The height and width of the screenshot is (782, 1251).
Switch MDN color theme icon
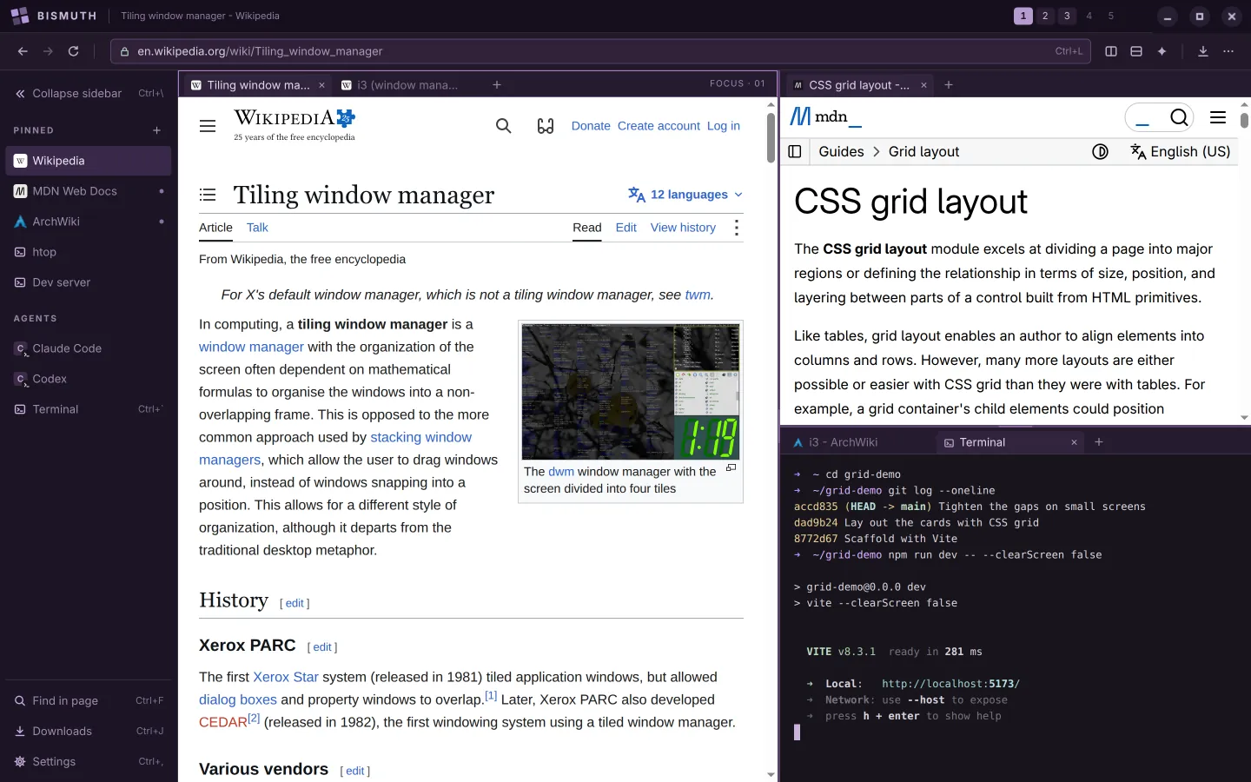1100,151
